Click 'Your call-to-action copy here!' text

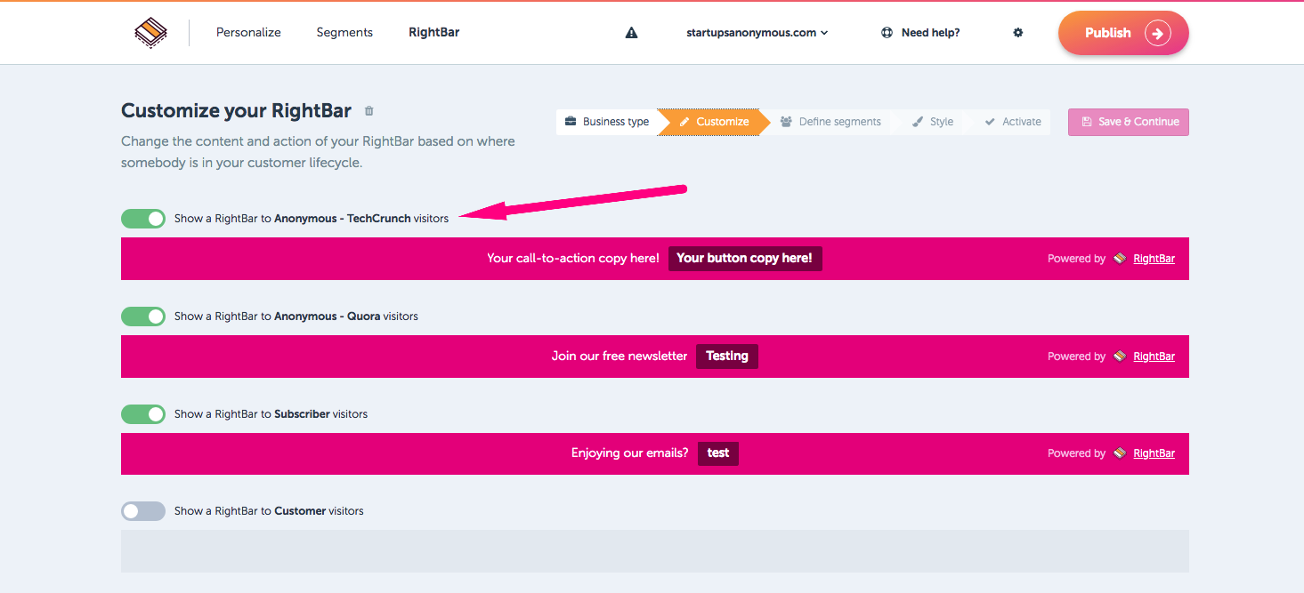[573, 259]
